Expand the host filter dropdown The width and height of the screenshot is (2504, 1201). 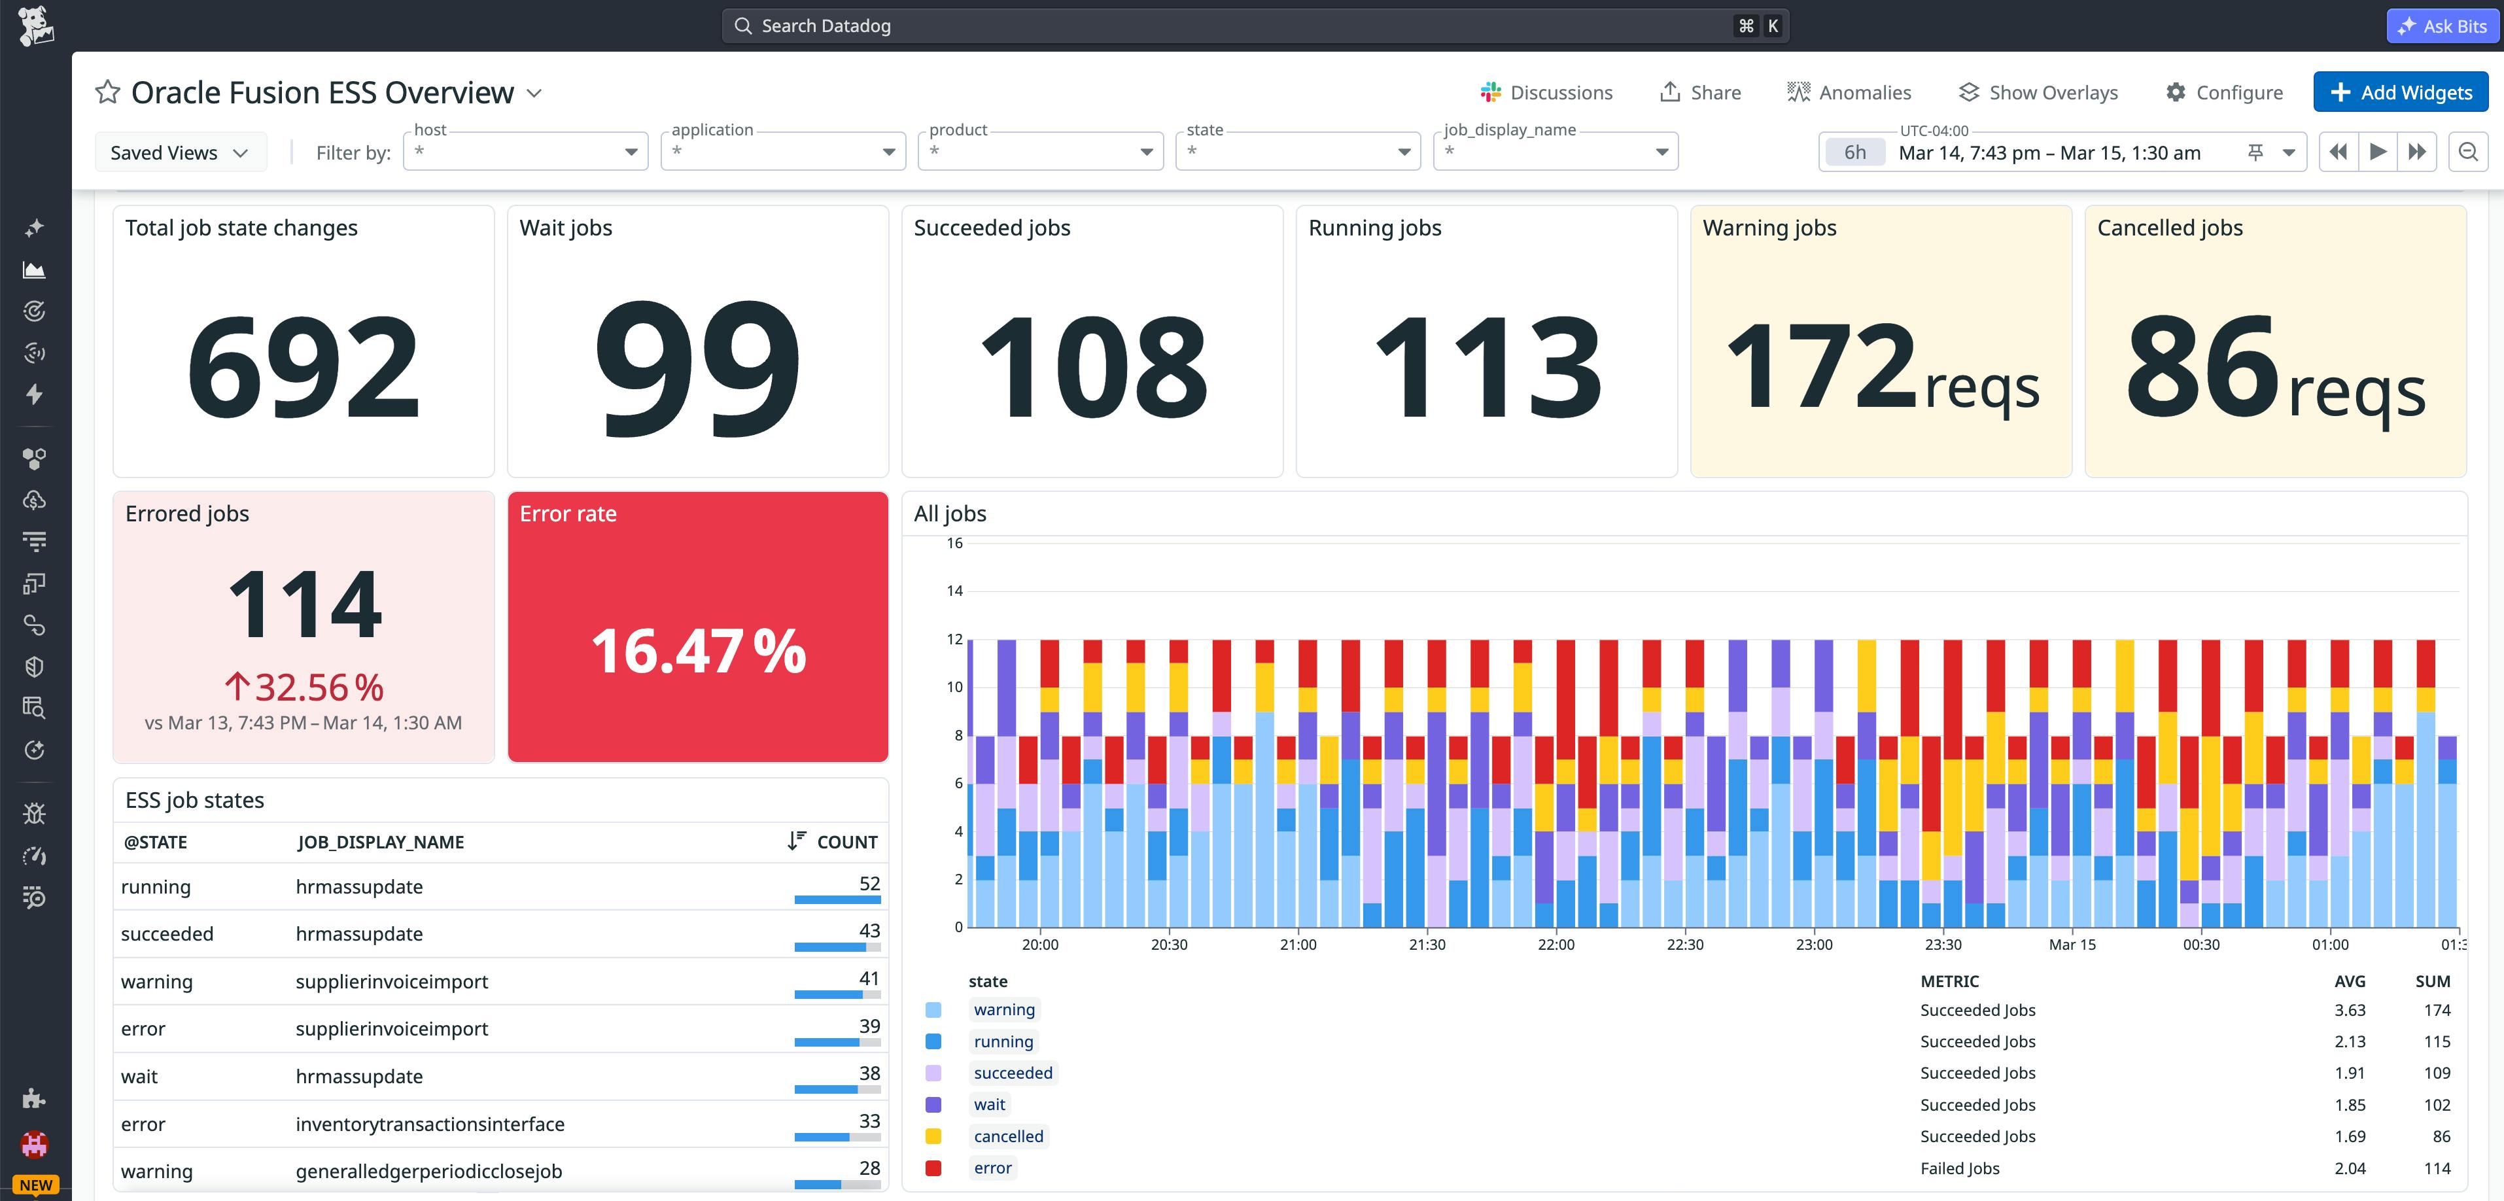[630, 152]
